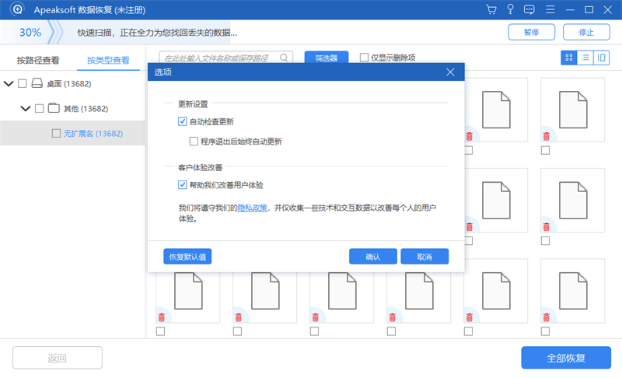Image resolution: width=622 pixels, height=378 pixels.
Task: Switch to 按类型查看 tab
Action: 108,61
